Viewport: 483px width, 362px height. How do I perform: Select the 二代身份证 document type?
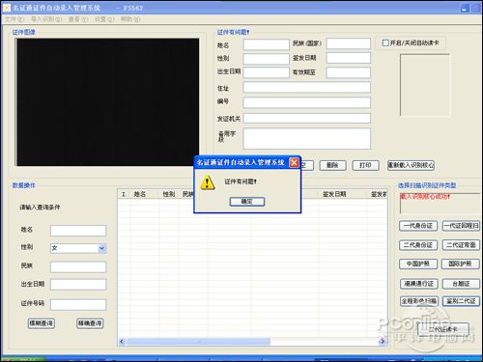tap(418, 245)
